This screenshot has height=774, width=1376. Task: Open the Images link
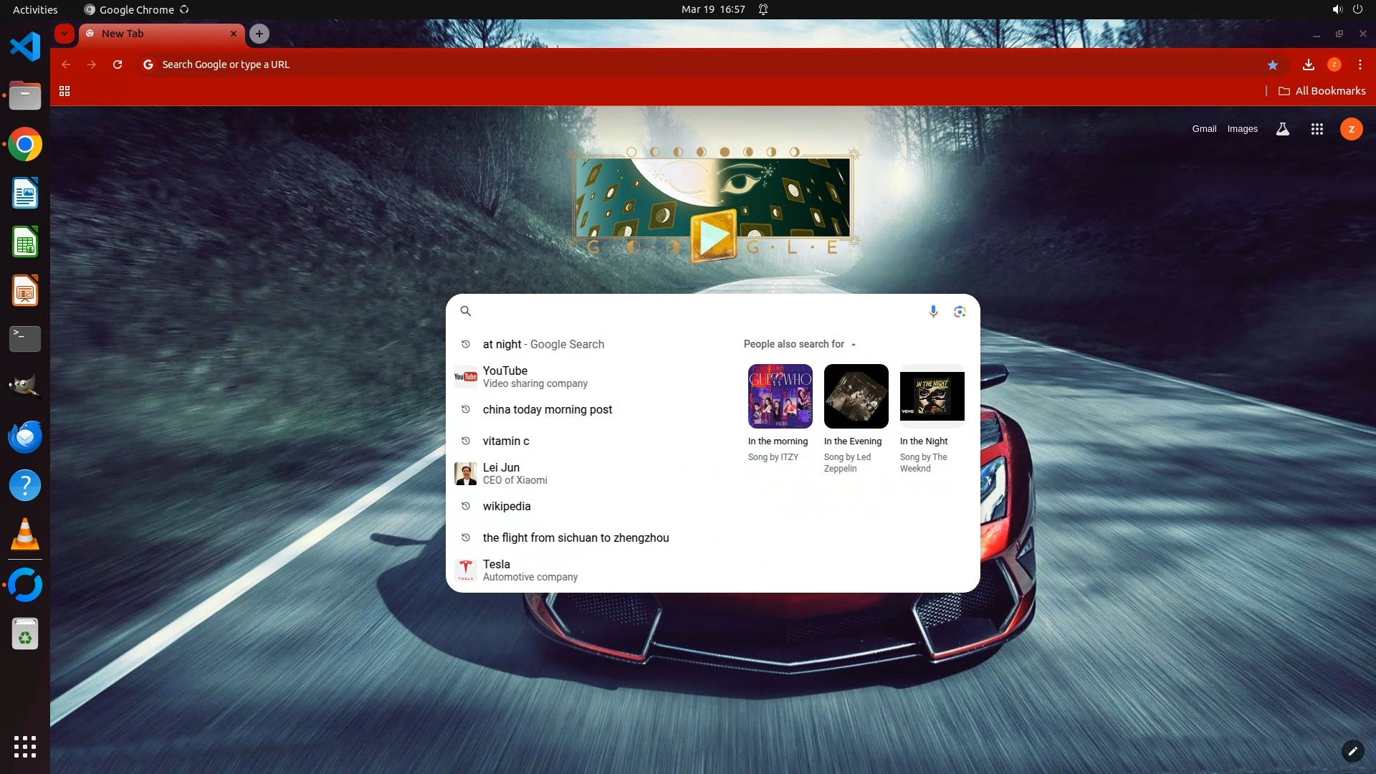tap(1242, 129)
